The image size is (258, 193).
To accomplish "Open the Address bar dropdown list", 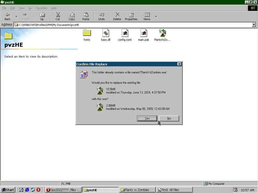I will pos(254,25).
